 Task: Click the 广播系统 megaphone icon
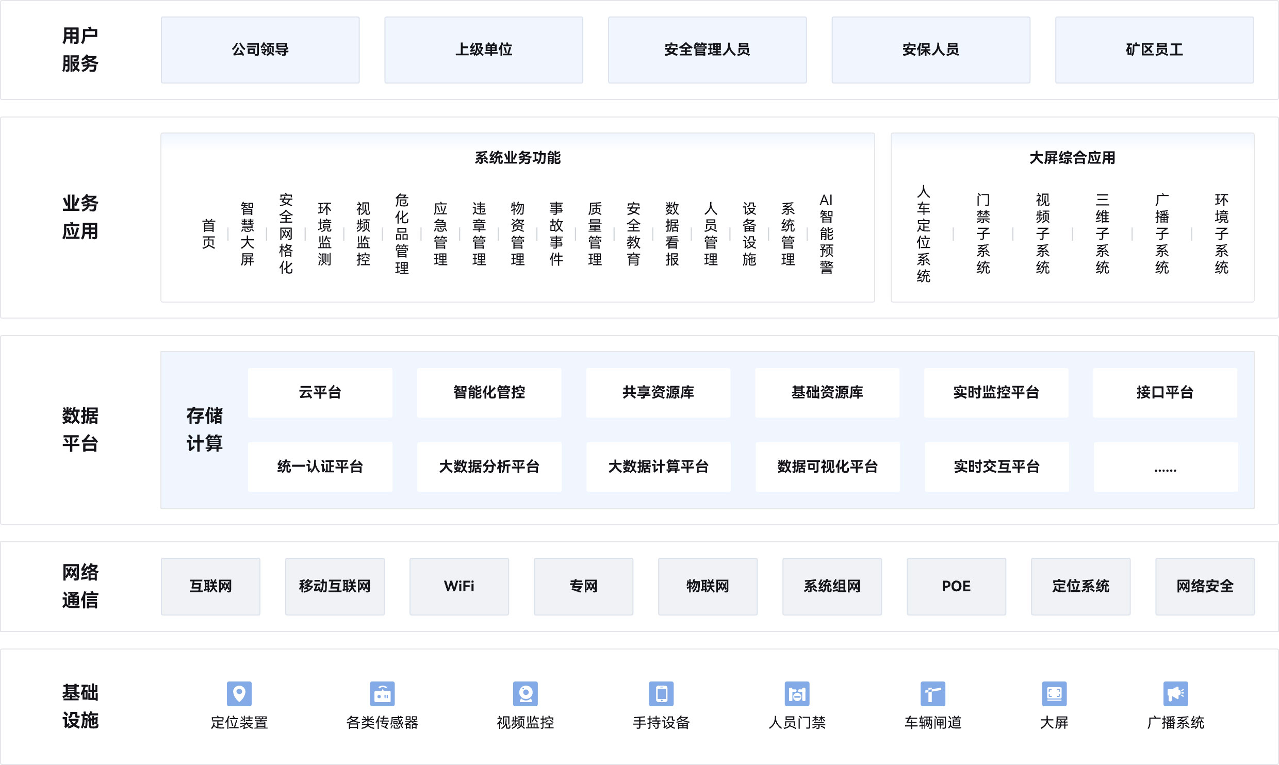tap(1175, 694)
